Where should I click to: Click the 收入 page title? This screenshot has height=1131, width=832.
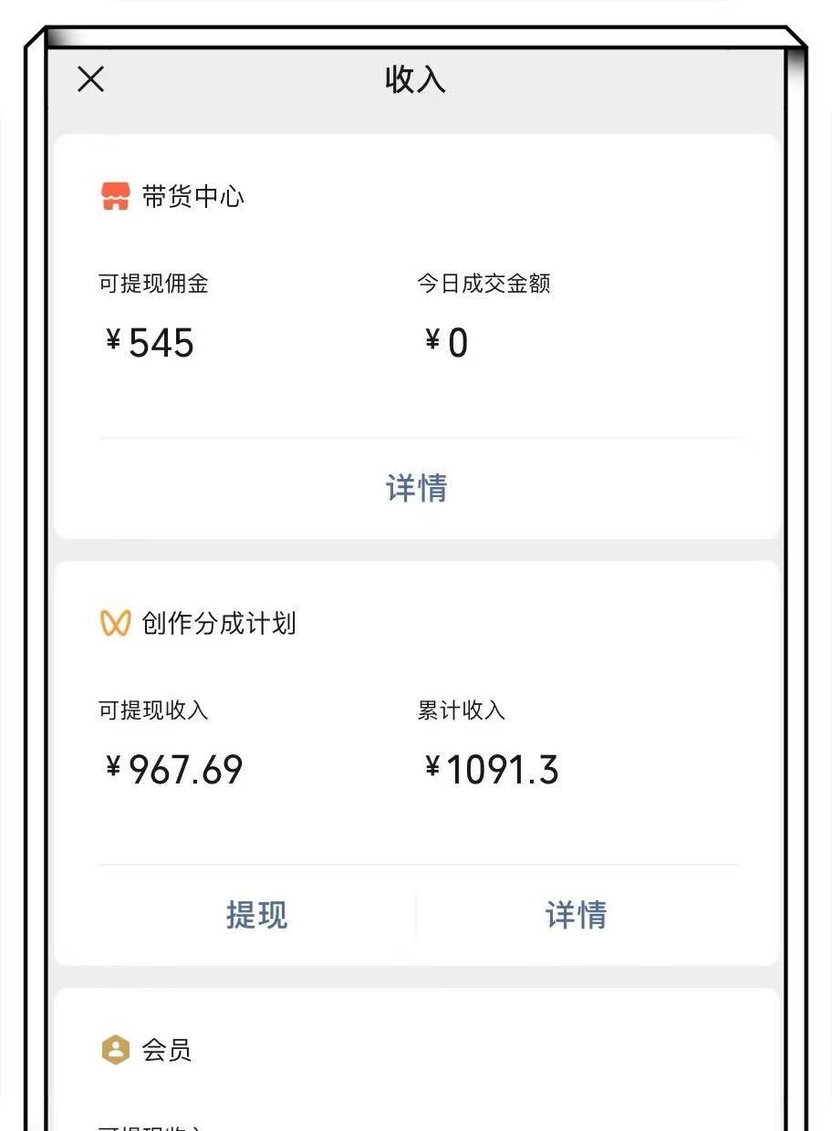click(x=415, y=79)
